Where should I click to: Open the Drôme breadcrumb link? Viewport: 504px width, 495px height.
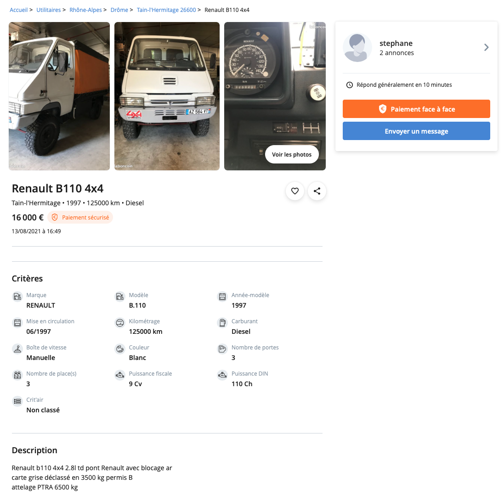[x=119, y=10]
